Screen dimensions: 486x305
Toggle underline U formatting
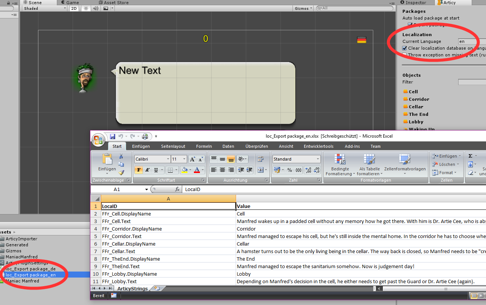(156, 170)
